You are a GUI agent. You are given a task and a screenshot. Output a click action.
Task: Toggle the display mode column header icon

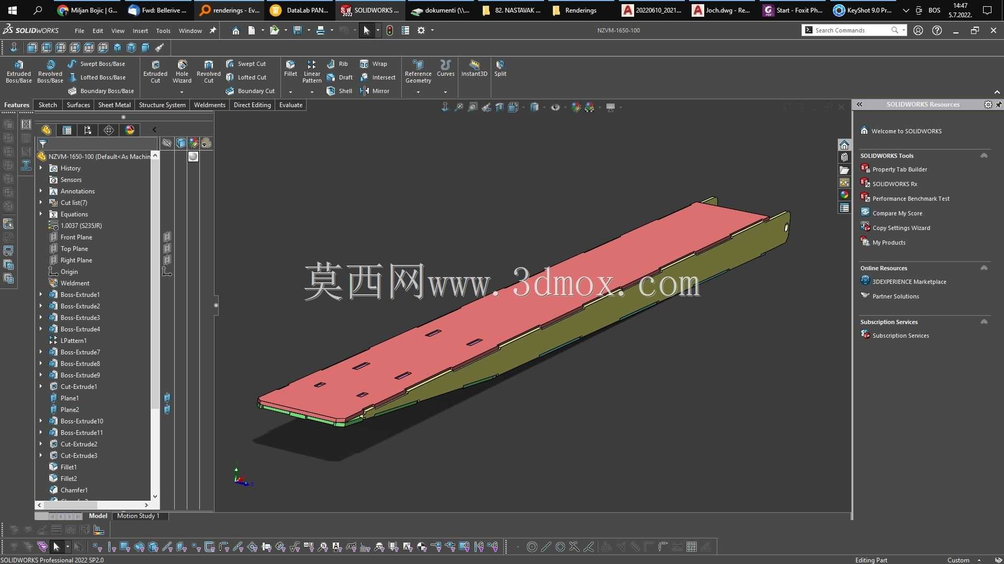click(181, 143)
